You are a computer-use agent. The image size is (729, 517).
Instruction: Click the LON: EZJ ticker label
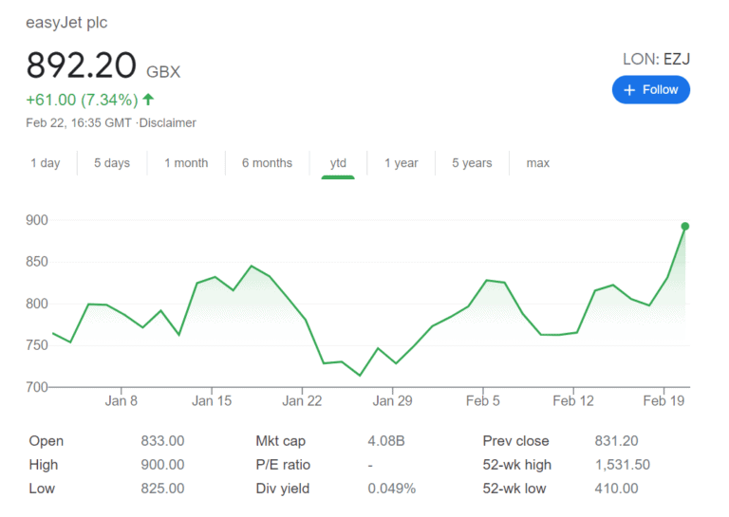pyautogui.click(x=656, y=60)
